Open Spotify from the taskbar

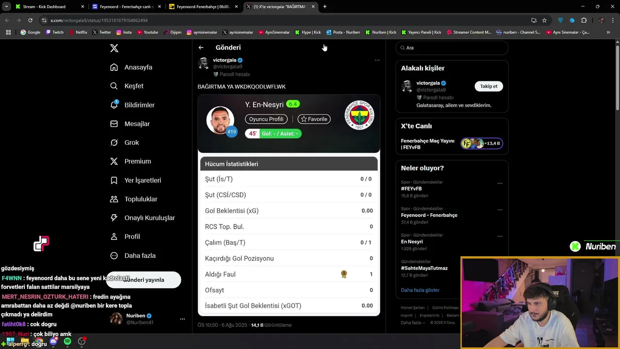[67, 341]
